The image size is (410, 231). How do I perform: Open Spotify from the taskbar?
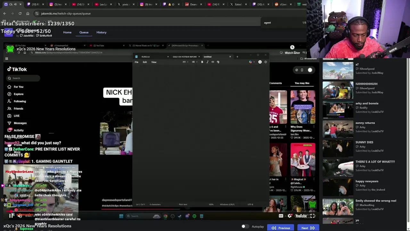tap(194, 216)
